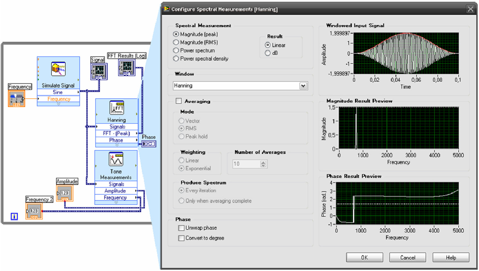The height and width of the screenshot is (271, 479).
Task: Click the Frequency 2 label
Action: click(40, 199)
